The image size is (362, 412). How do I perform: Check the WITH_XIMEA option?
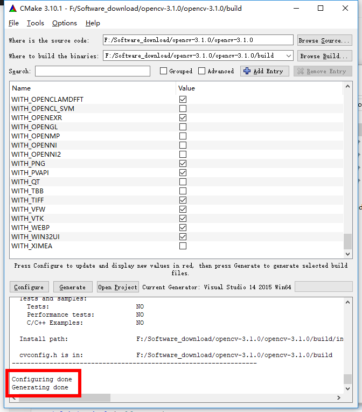pos(183,246)
